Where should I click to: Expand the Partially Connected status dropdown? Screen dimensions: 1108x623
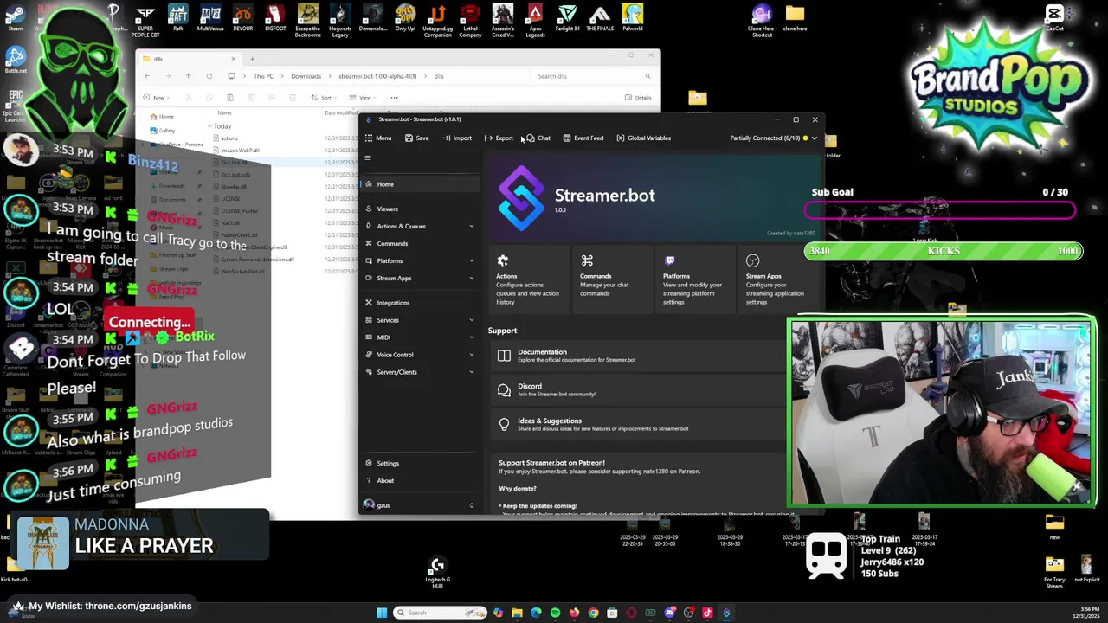[x=814, y=138]
